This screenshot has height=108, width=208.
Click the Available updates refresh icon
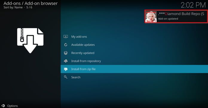[x=66, y=45]
